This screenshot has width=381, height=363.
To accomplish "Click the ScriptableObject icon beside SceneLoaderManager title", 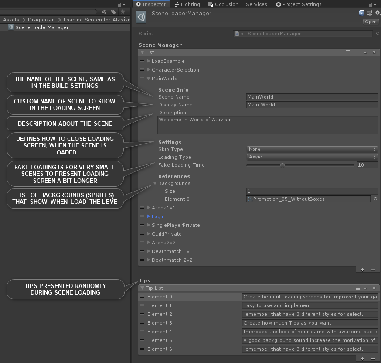I will click(x=141, y=17).
